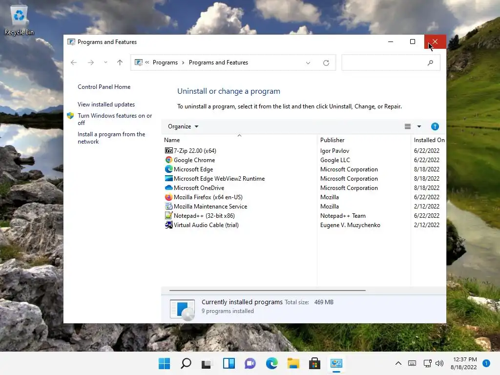The height and width of the screenshot is (375, 500).
Task: Open the Recycle Bin desktop icon
Action: [19, 21]
